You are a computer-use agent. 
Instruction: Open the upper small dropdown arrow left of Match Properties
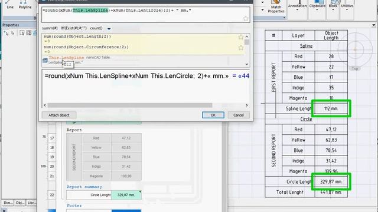[x=262, y=2]
